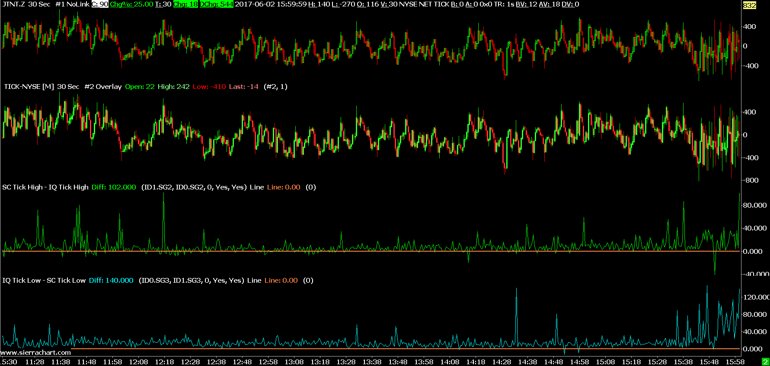Select the green 'Chg%: 25.00' field

131,4
